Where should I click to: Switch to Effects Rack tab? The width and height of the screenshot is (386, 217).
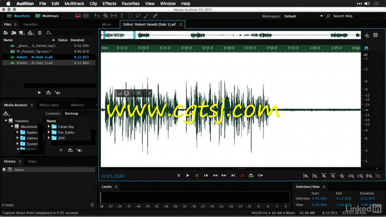click(x=49, y=105)
